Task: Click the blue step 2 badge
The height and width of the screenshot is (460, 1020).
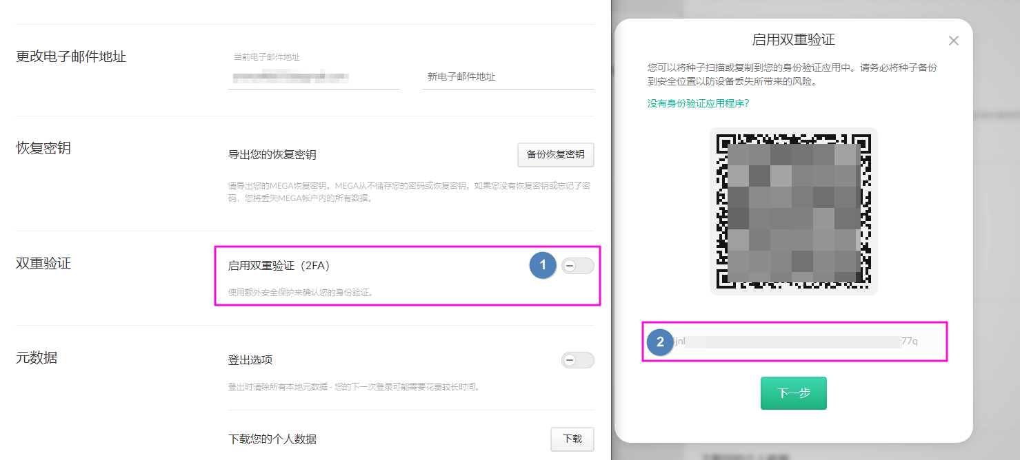Action: pos(660,342)
